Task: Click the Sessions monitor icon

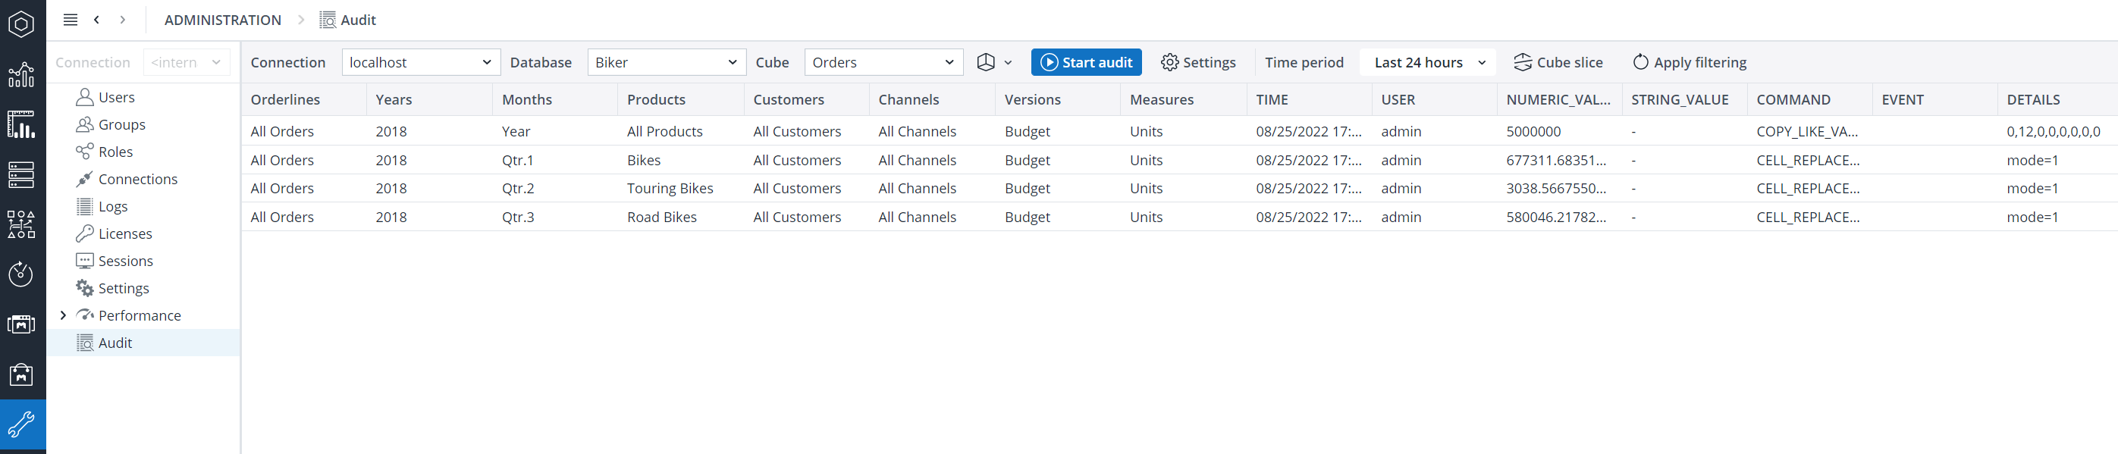Action: click(85, 261)
